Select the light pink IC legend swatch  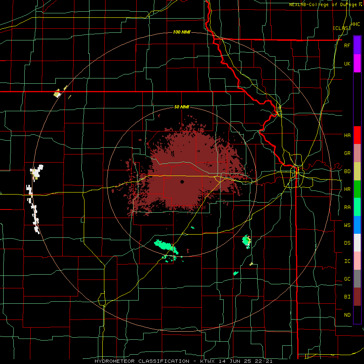[357, 261]
